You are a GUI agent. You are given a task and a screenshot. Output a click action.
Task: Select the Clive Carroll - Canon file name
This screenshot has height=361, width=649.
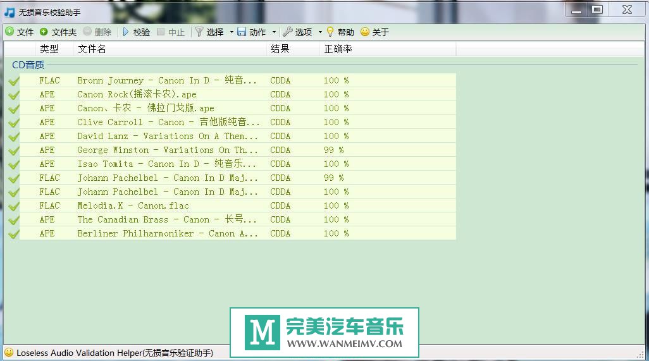pos(168,122)
